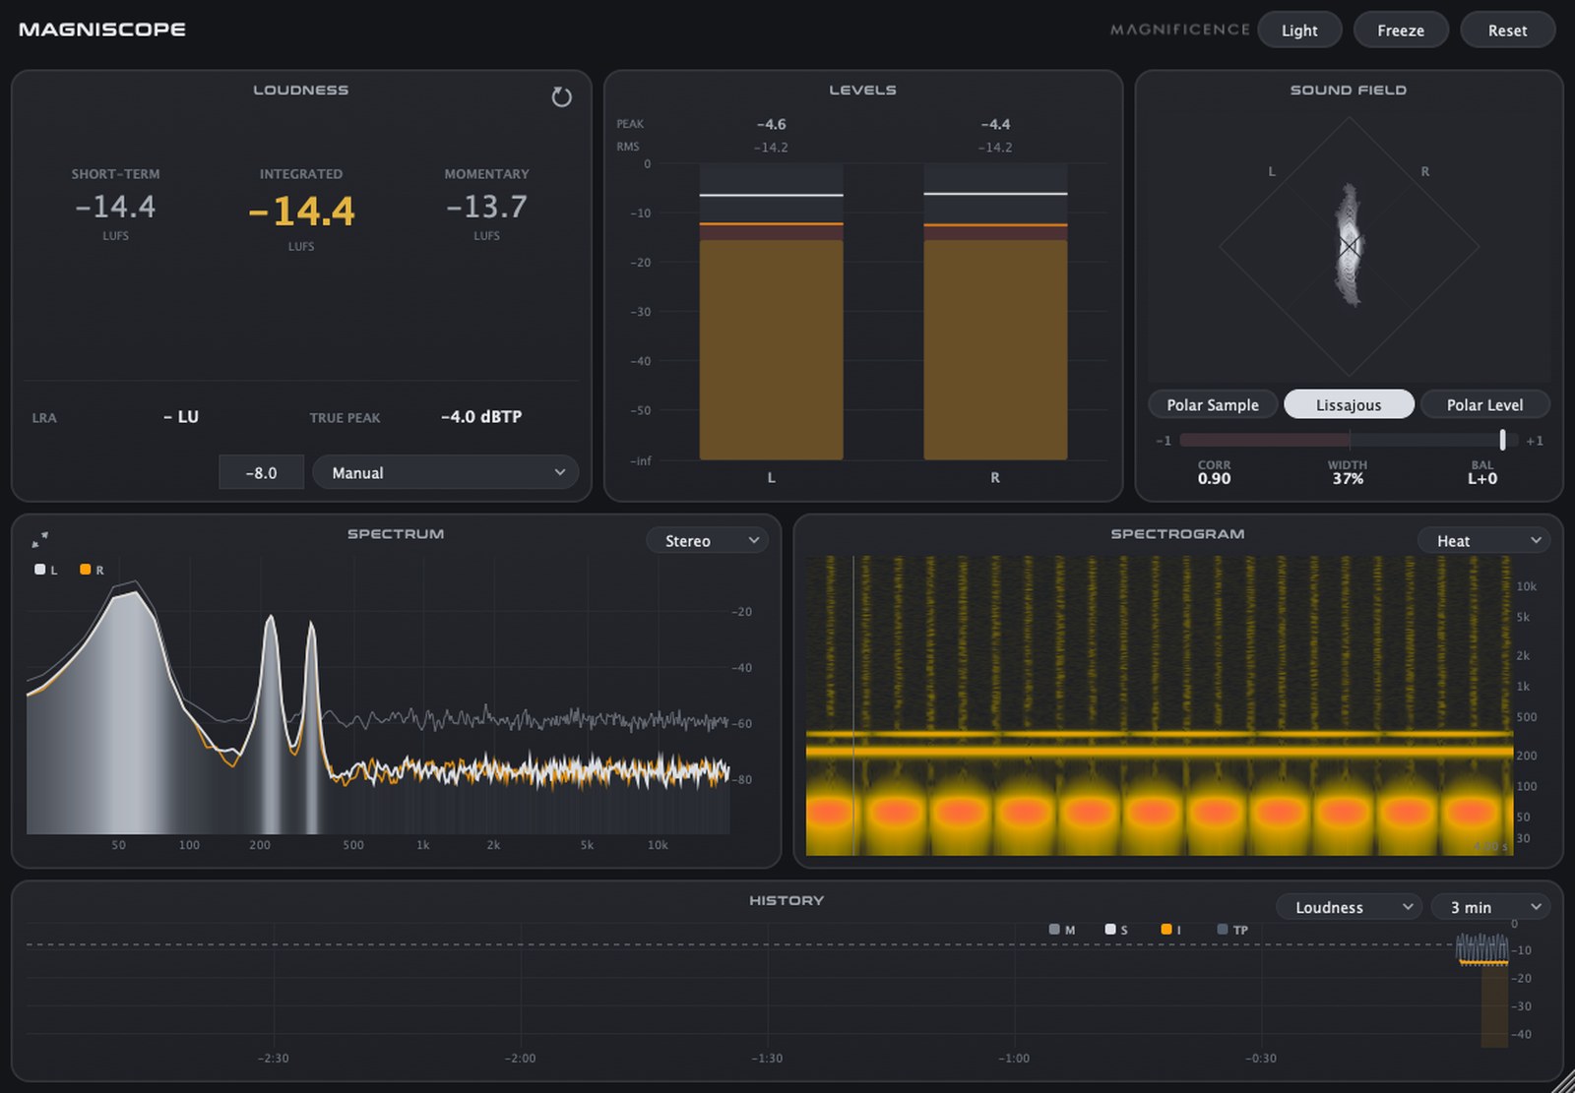This screenshot has width=1575, height=1093.
Task: Click the -1:00 marker on history timeline
Action: click(1014, 1059)
